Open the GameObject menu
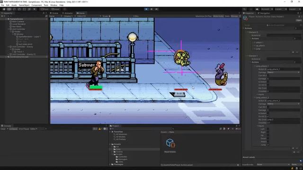The height and width of the screenshot is (170, 303). point(24,5)
